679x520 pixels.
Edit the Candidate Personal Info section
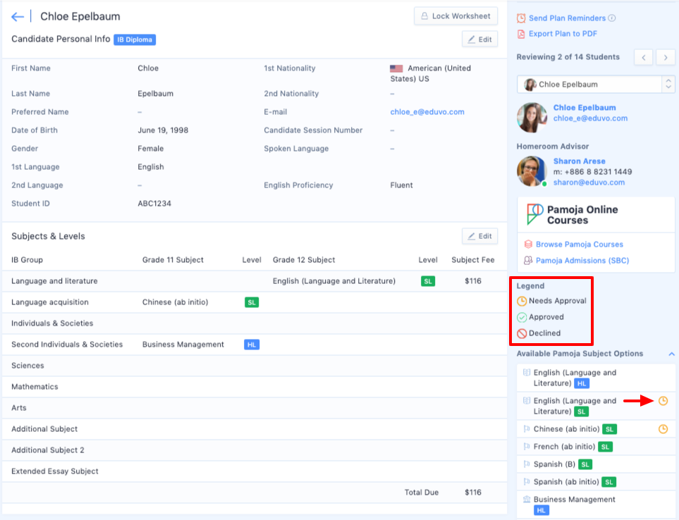(479, 39)
